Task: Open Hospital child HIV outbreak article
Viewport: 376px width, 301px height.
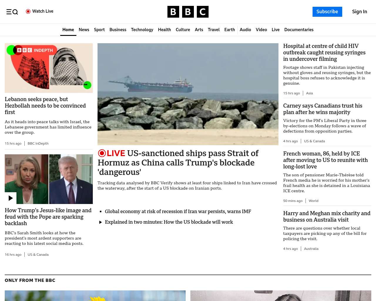Action: click(324, 53)
